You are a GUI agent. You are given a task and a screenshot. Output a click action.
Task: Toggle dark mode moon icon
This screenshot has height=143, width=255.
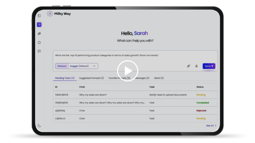[39, 125]
